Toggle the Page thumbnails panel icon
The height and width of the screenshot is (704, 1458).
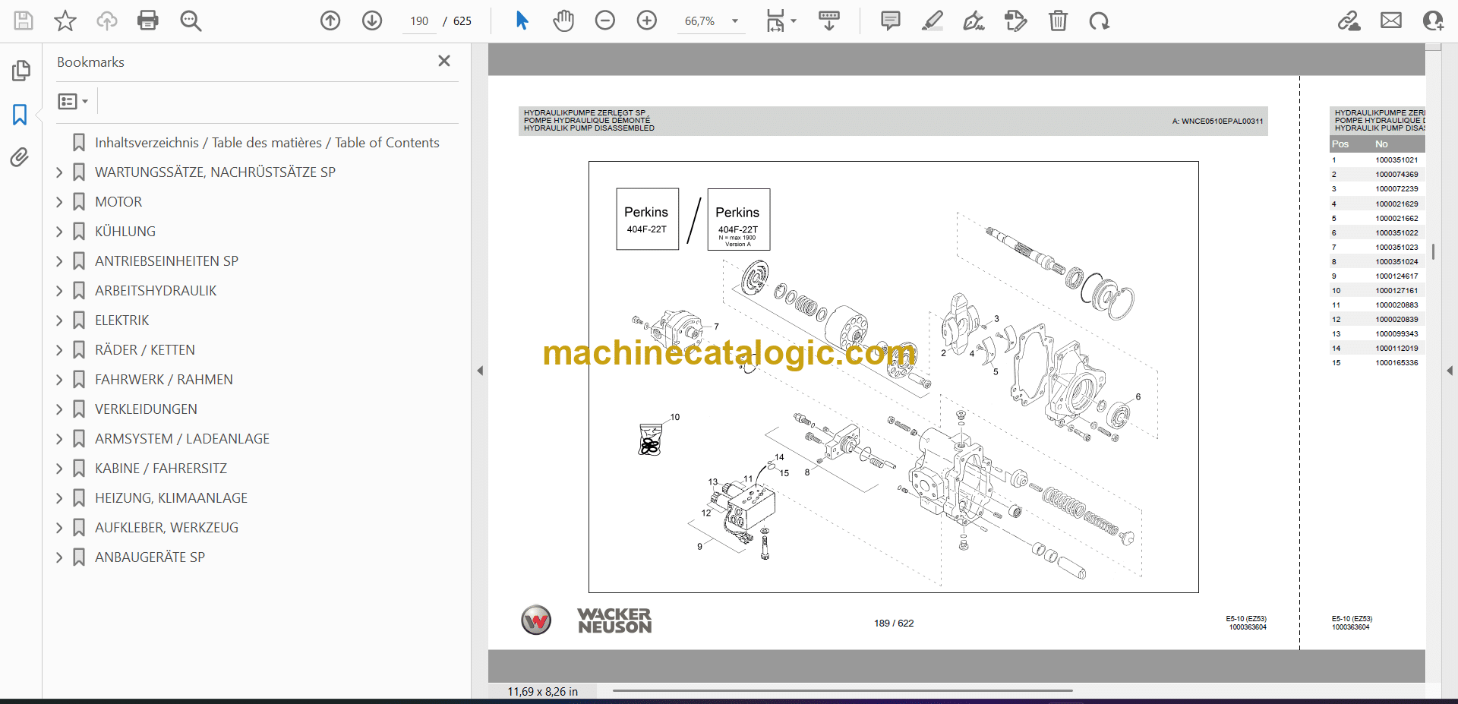point(21,71)
